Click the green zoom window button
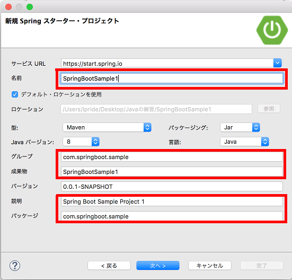This screenshot has height=280, width=292. coord(30,7)
